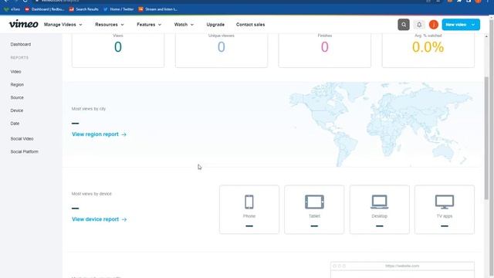This screenshot has height=278, width=494.
Task: Open the New video dropdown chevron
Action: [473, 25]
